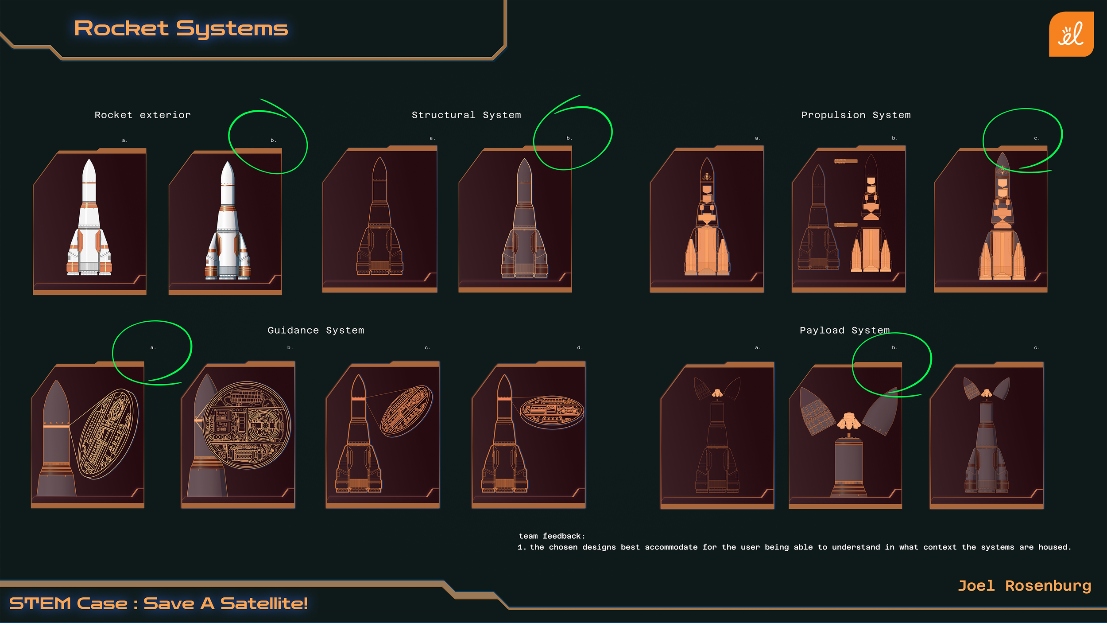Pick Payload System design b
The image size is (1107, 623).
[x=845, y=436]
